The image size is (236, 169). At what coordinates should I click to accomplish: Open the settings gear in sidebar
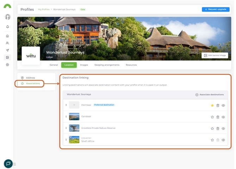click(x=7, y=65)
